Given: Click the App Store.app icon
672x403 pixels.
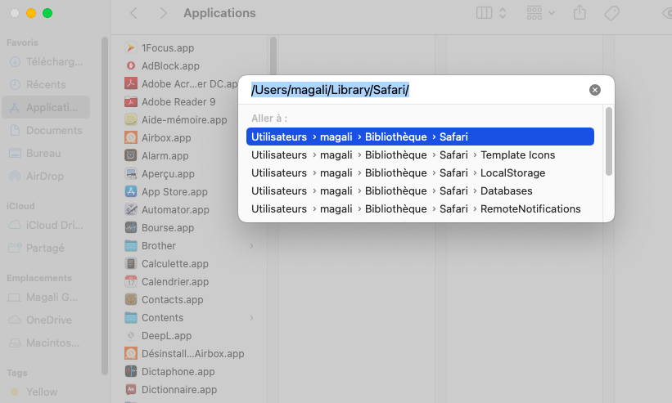Looking at the screenshot, I should [131, 191].
